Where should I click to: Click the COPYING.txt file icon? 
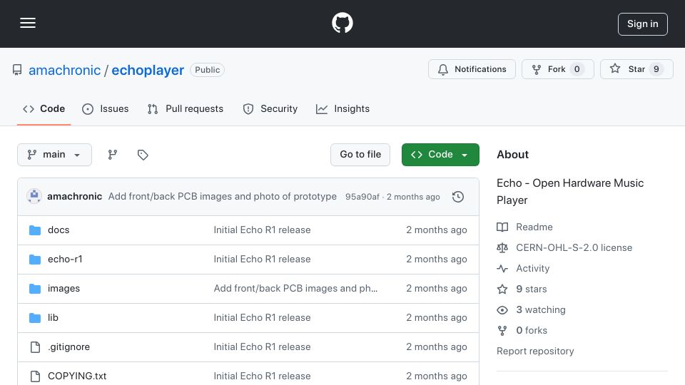click(35, 376)
